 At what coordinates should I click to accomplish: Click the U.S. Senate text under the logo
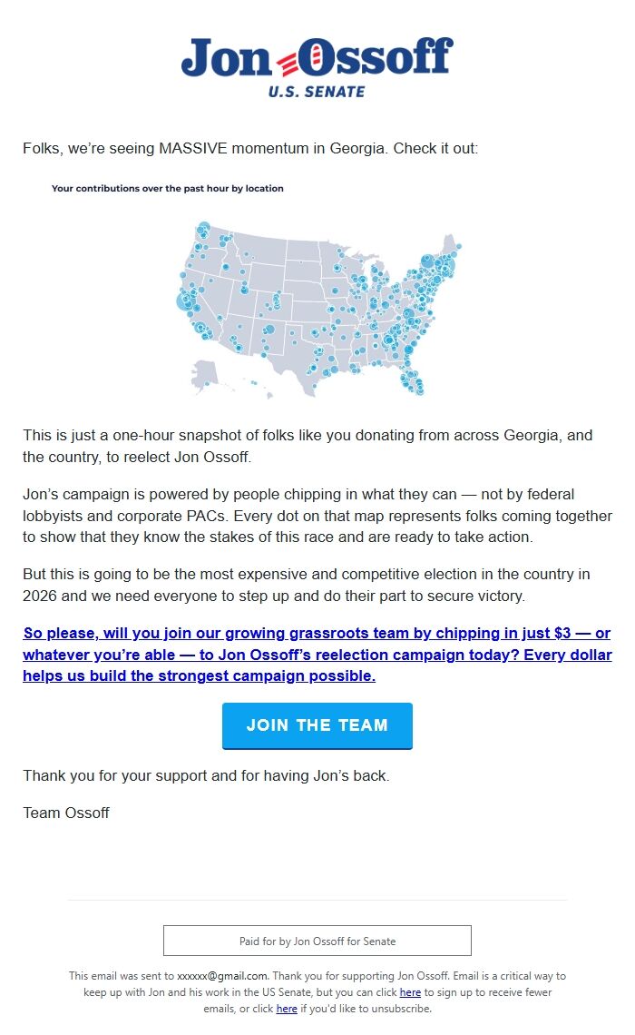click(x=317, y=92)
